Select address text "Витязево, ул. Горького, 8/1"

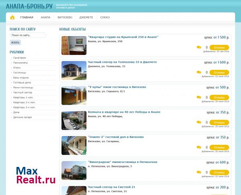click(106, 91)
